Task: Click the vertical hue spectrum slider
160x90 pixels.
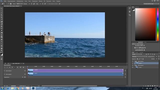Action: pos(158,24)
